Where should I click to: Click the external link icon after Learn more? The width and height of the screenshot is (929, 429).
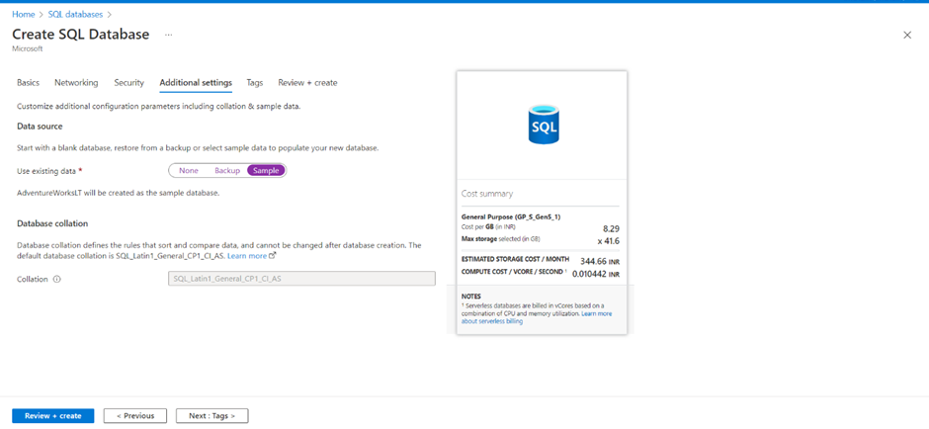pos(273,256)
